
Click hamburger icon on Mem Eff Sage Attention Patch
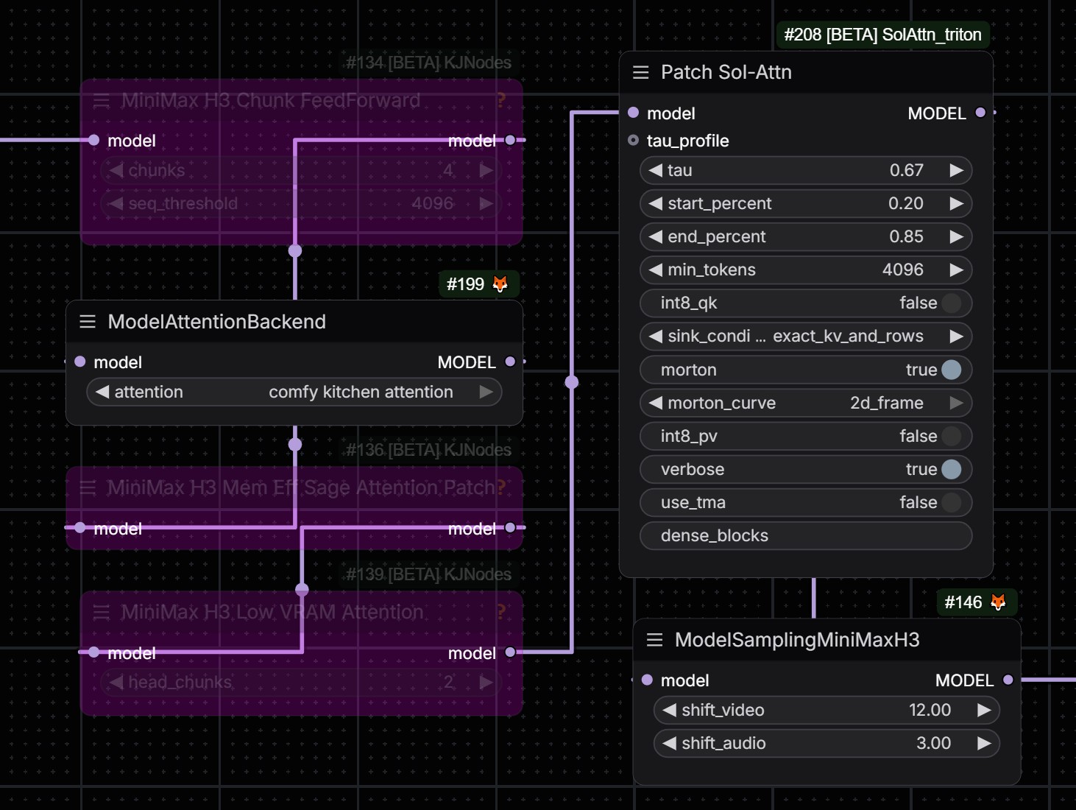pos(88,487)
